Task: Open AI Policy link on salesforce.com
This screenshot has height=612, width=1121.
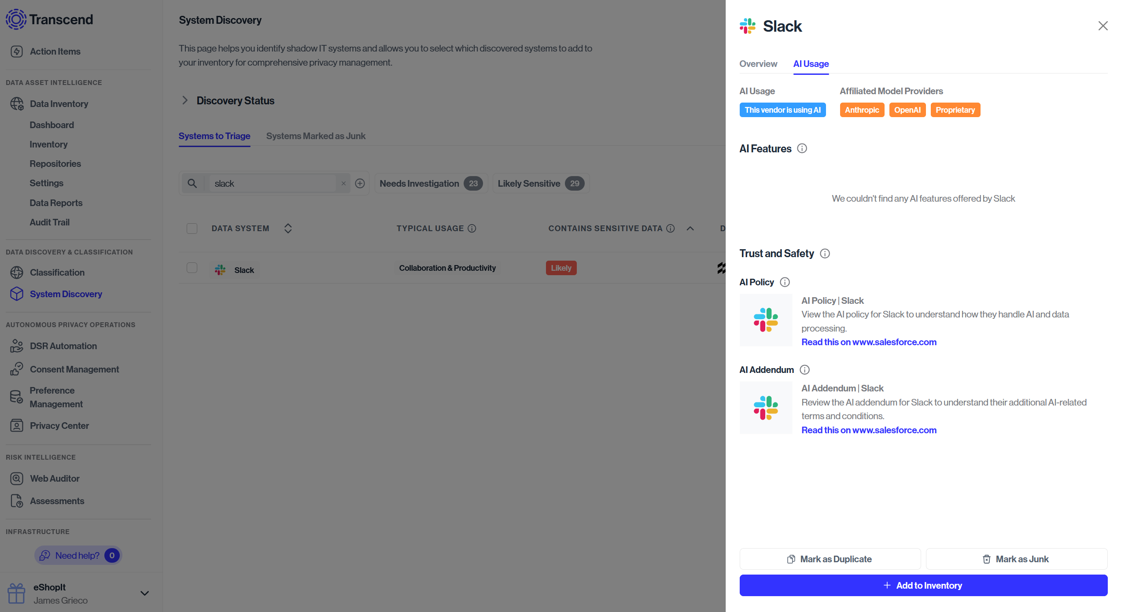Action: (869, 342)
